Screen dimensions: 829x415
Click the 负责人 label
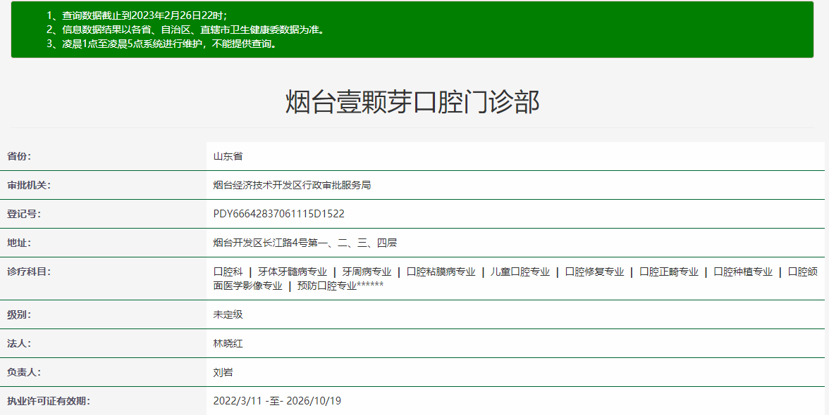24,372
